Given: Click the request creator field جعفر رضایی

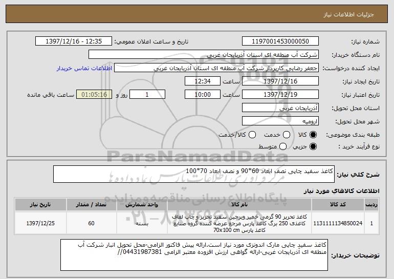Looking at the screenshot, I should point(216,68).
